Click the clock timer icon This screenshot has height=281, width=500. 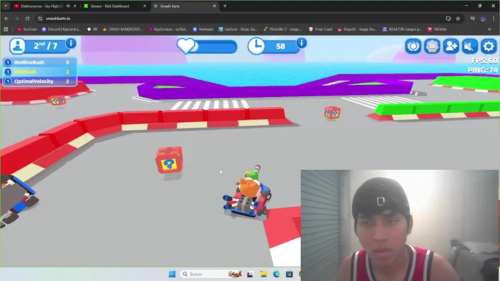pos(257,46)
